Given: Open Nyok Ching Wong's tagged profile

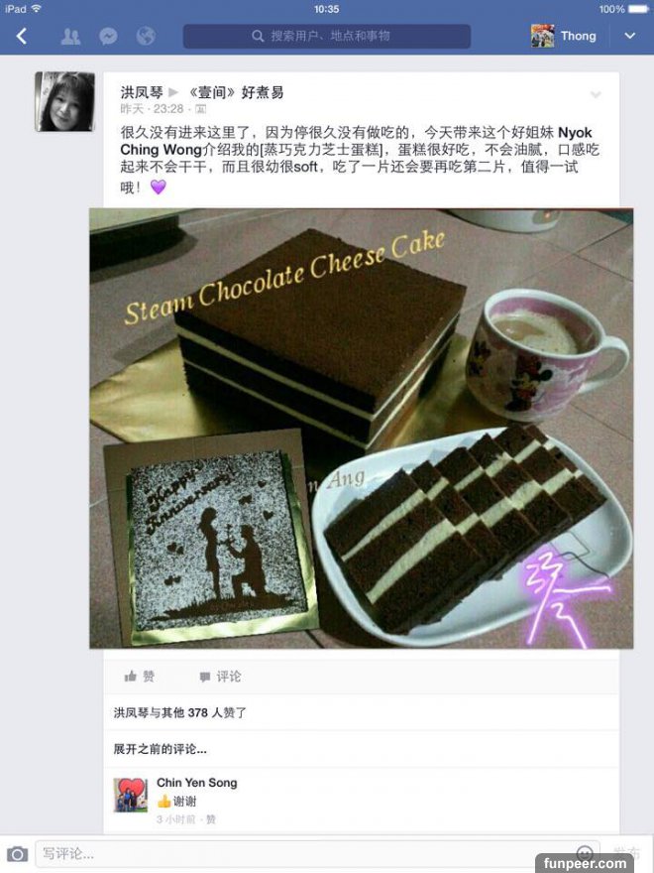Looking at the screenshot, I should pyautogui.click(x=356, y=142).
